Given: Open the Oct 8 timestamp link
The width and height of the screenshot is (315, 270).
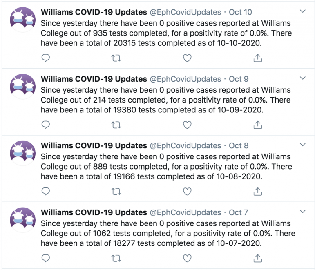Looking at the screenshot, I should [x=239, y=146].
